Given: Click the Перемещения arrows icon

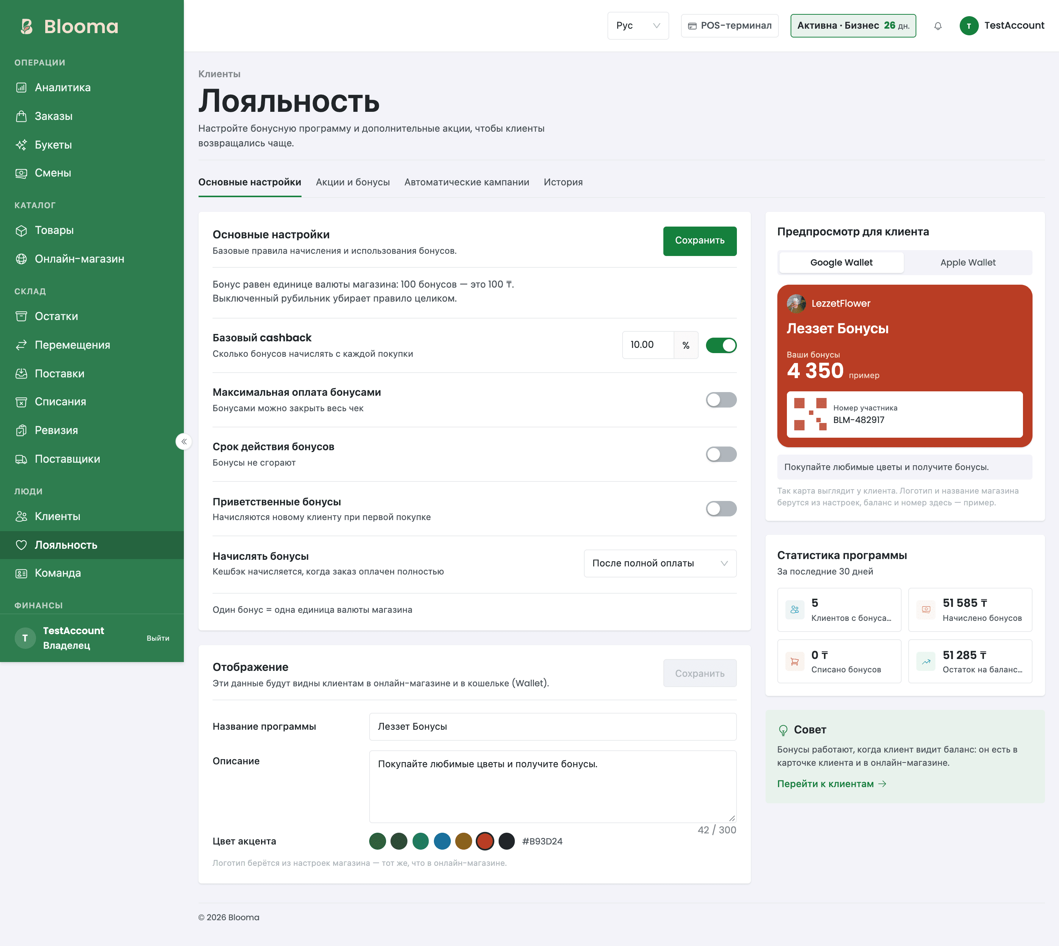Looking at the screenshot, I should tap(21, 345).
